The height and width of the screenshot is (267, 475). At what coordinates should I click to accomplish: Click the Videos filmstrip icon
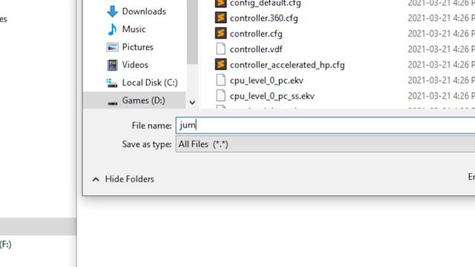click(112, 65)
